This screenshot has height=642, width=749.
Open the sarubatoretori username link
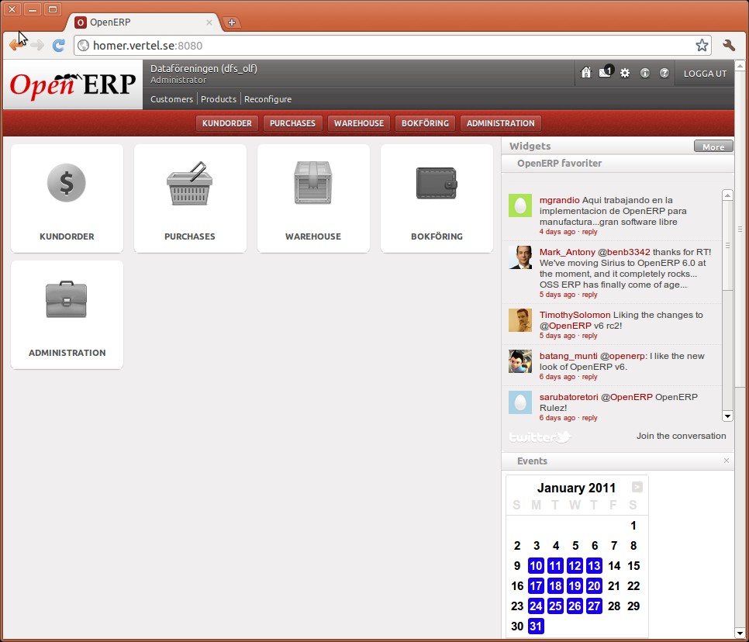pos(568,397)
